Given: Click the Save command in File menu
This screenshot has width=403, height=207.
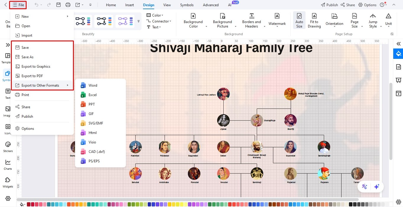Looking at the screenshot, I should (25, 47).
